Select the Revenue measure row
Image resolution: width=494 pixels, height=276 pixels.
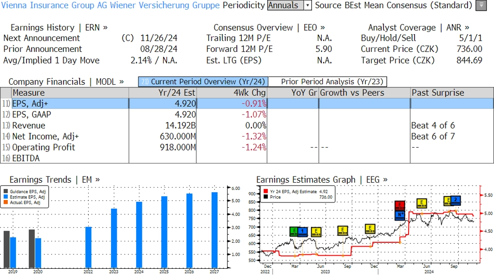click(247, 125)
